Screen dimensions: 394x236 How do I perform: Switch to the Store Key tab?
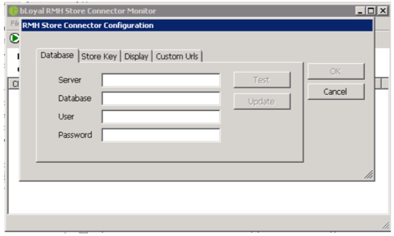99,56
